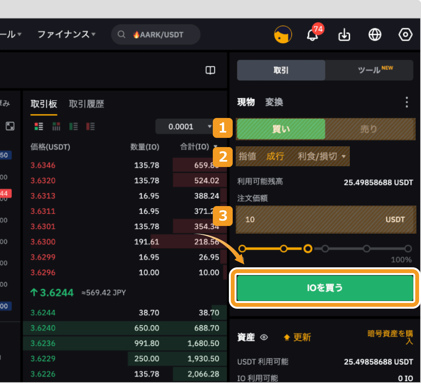Toggle asset balance visibility eye icon
Image resolution: width=421 pixels, height=383 pixels.
click(264, 337)
